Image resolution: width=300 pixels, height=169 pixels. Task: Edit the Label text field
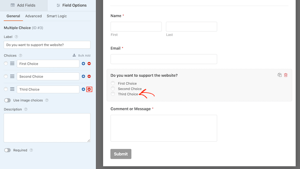coord(47,45)
